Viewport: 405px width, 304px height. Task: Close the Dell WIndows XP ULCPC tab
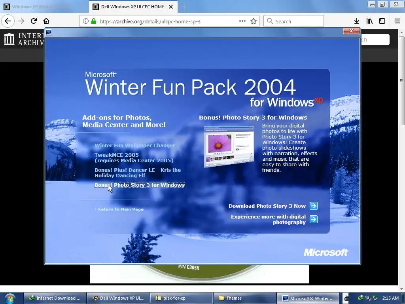(171, 7)
